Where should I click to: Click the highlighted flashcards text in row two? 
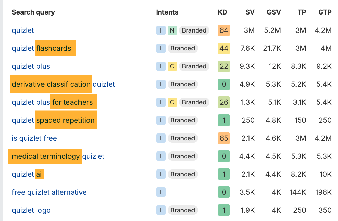(x=55, y=48)
